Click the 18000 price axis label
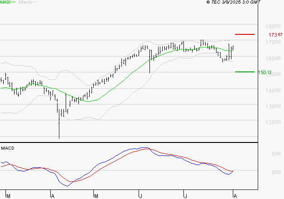Screen dimensions: 284x199 pos(273,27)
